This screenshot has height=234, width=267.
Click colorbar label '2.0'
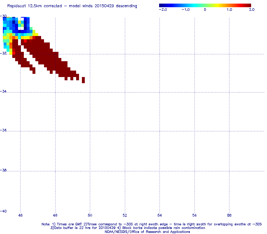(x=252, y=10)
